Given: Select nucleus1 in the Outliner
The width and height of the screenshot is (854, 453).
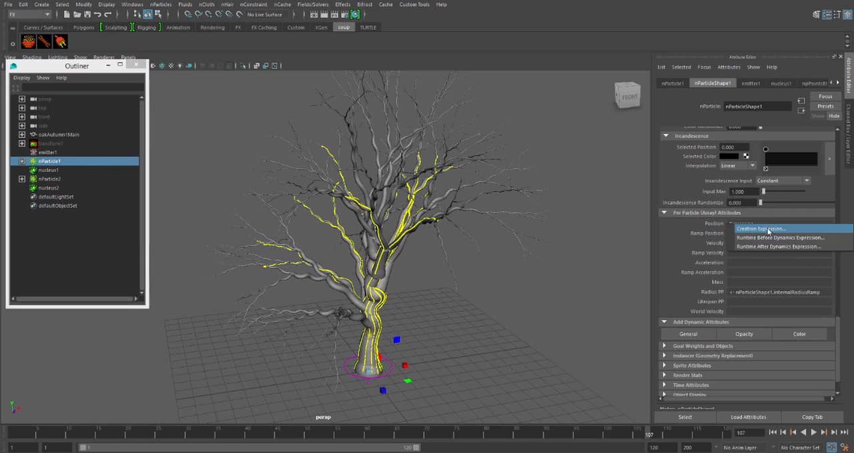Looking at the screenshot, I should click(48, 170).
